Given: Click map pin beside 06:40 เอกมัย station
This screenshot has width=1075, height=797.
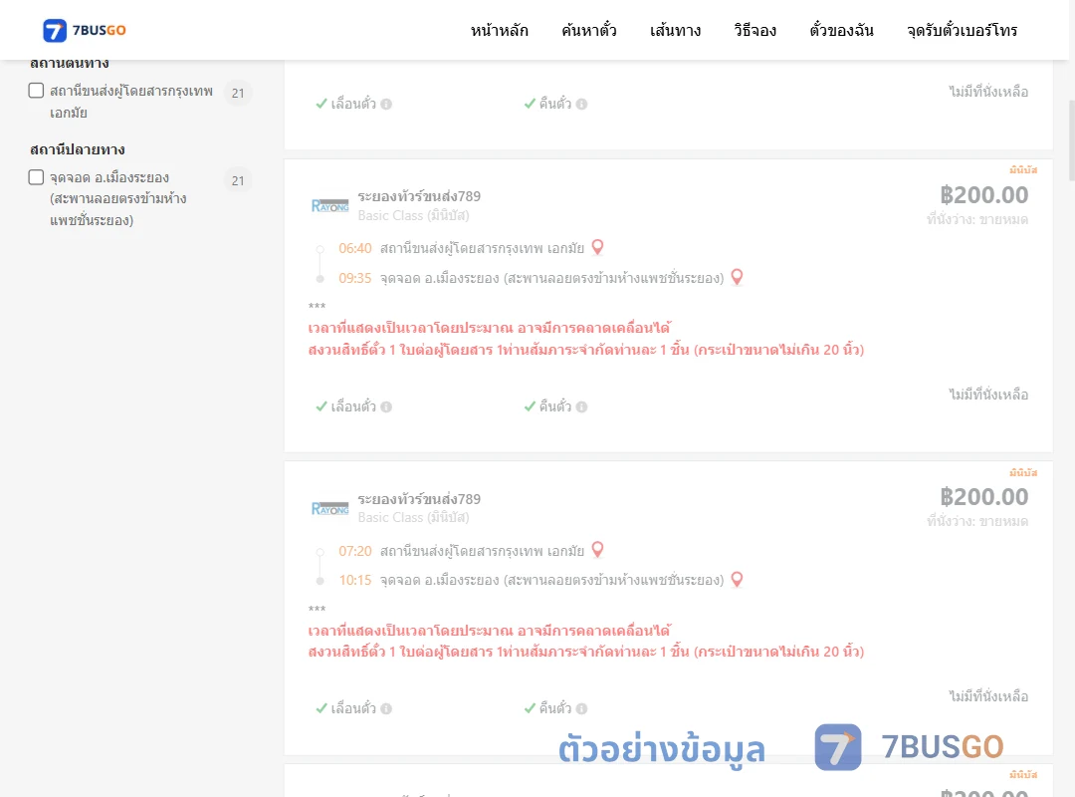Looking at the screenshot, I should tap(598, 247).
